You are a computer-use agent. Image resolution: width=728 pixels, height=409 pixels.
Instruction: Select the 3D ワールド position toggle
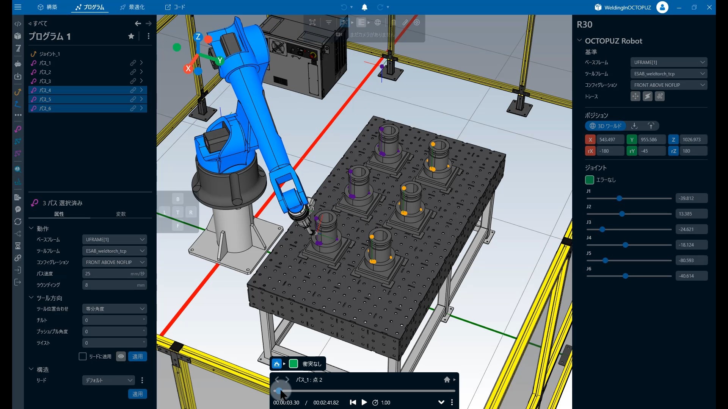point(606,126)
